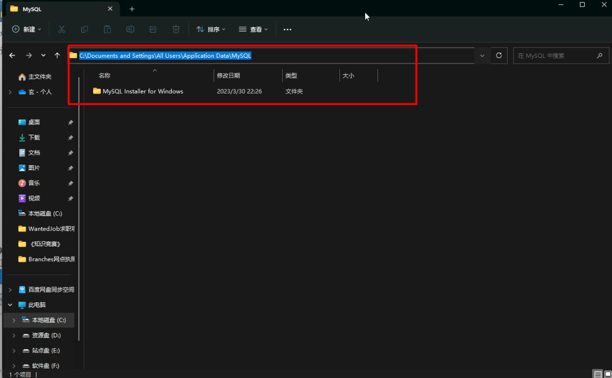Click the pin icon beside 视频
612x378 pixels.
point(71,198)
